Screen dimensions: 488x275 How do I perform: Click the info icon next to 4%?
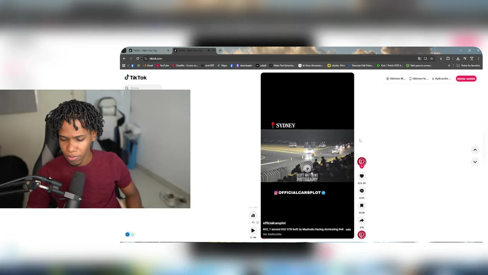click(258, 222)
